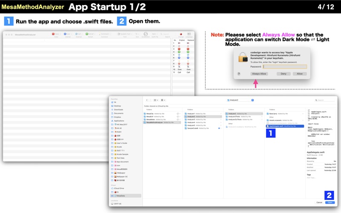The width and height of the screenshot is (341, 213).
Task: Select Analyzer2Tests folder
Action: click(244, 116)
